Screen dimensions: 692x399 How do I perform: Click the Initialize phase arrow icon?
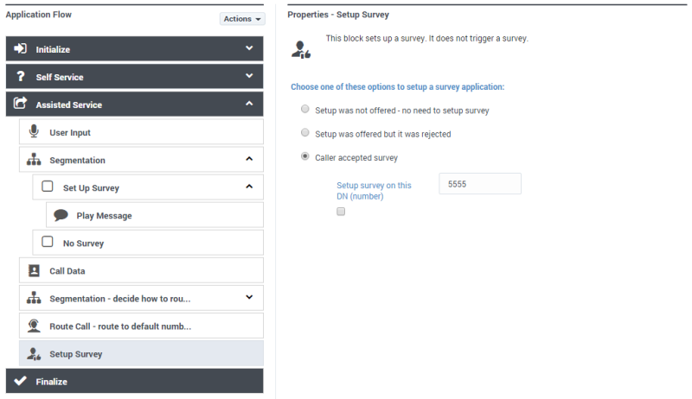(x=21, y=49)
